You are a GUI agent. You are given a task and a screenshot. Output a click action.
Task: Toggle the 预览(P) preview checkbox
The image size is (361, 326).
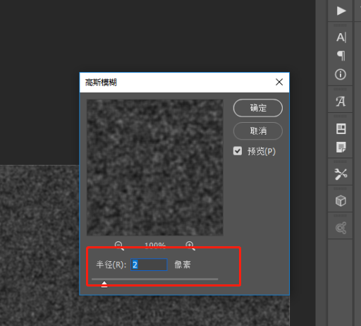tap(238, 151)
